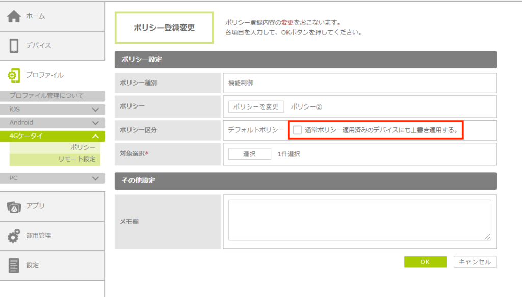This screenshot has width=522, height=297.
Task: Click the 運用管理 gears icon
Action: click(14, 236)
